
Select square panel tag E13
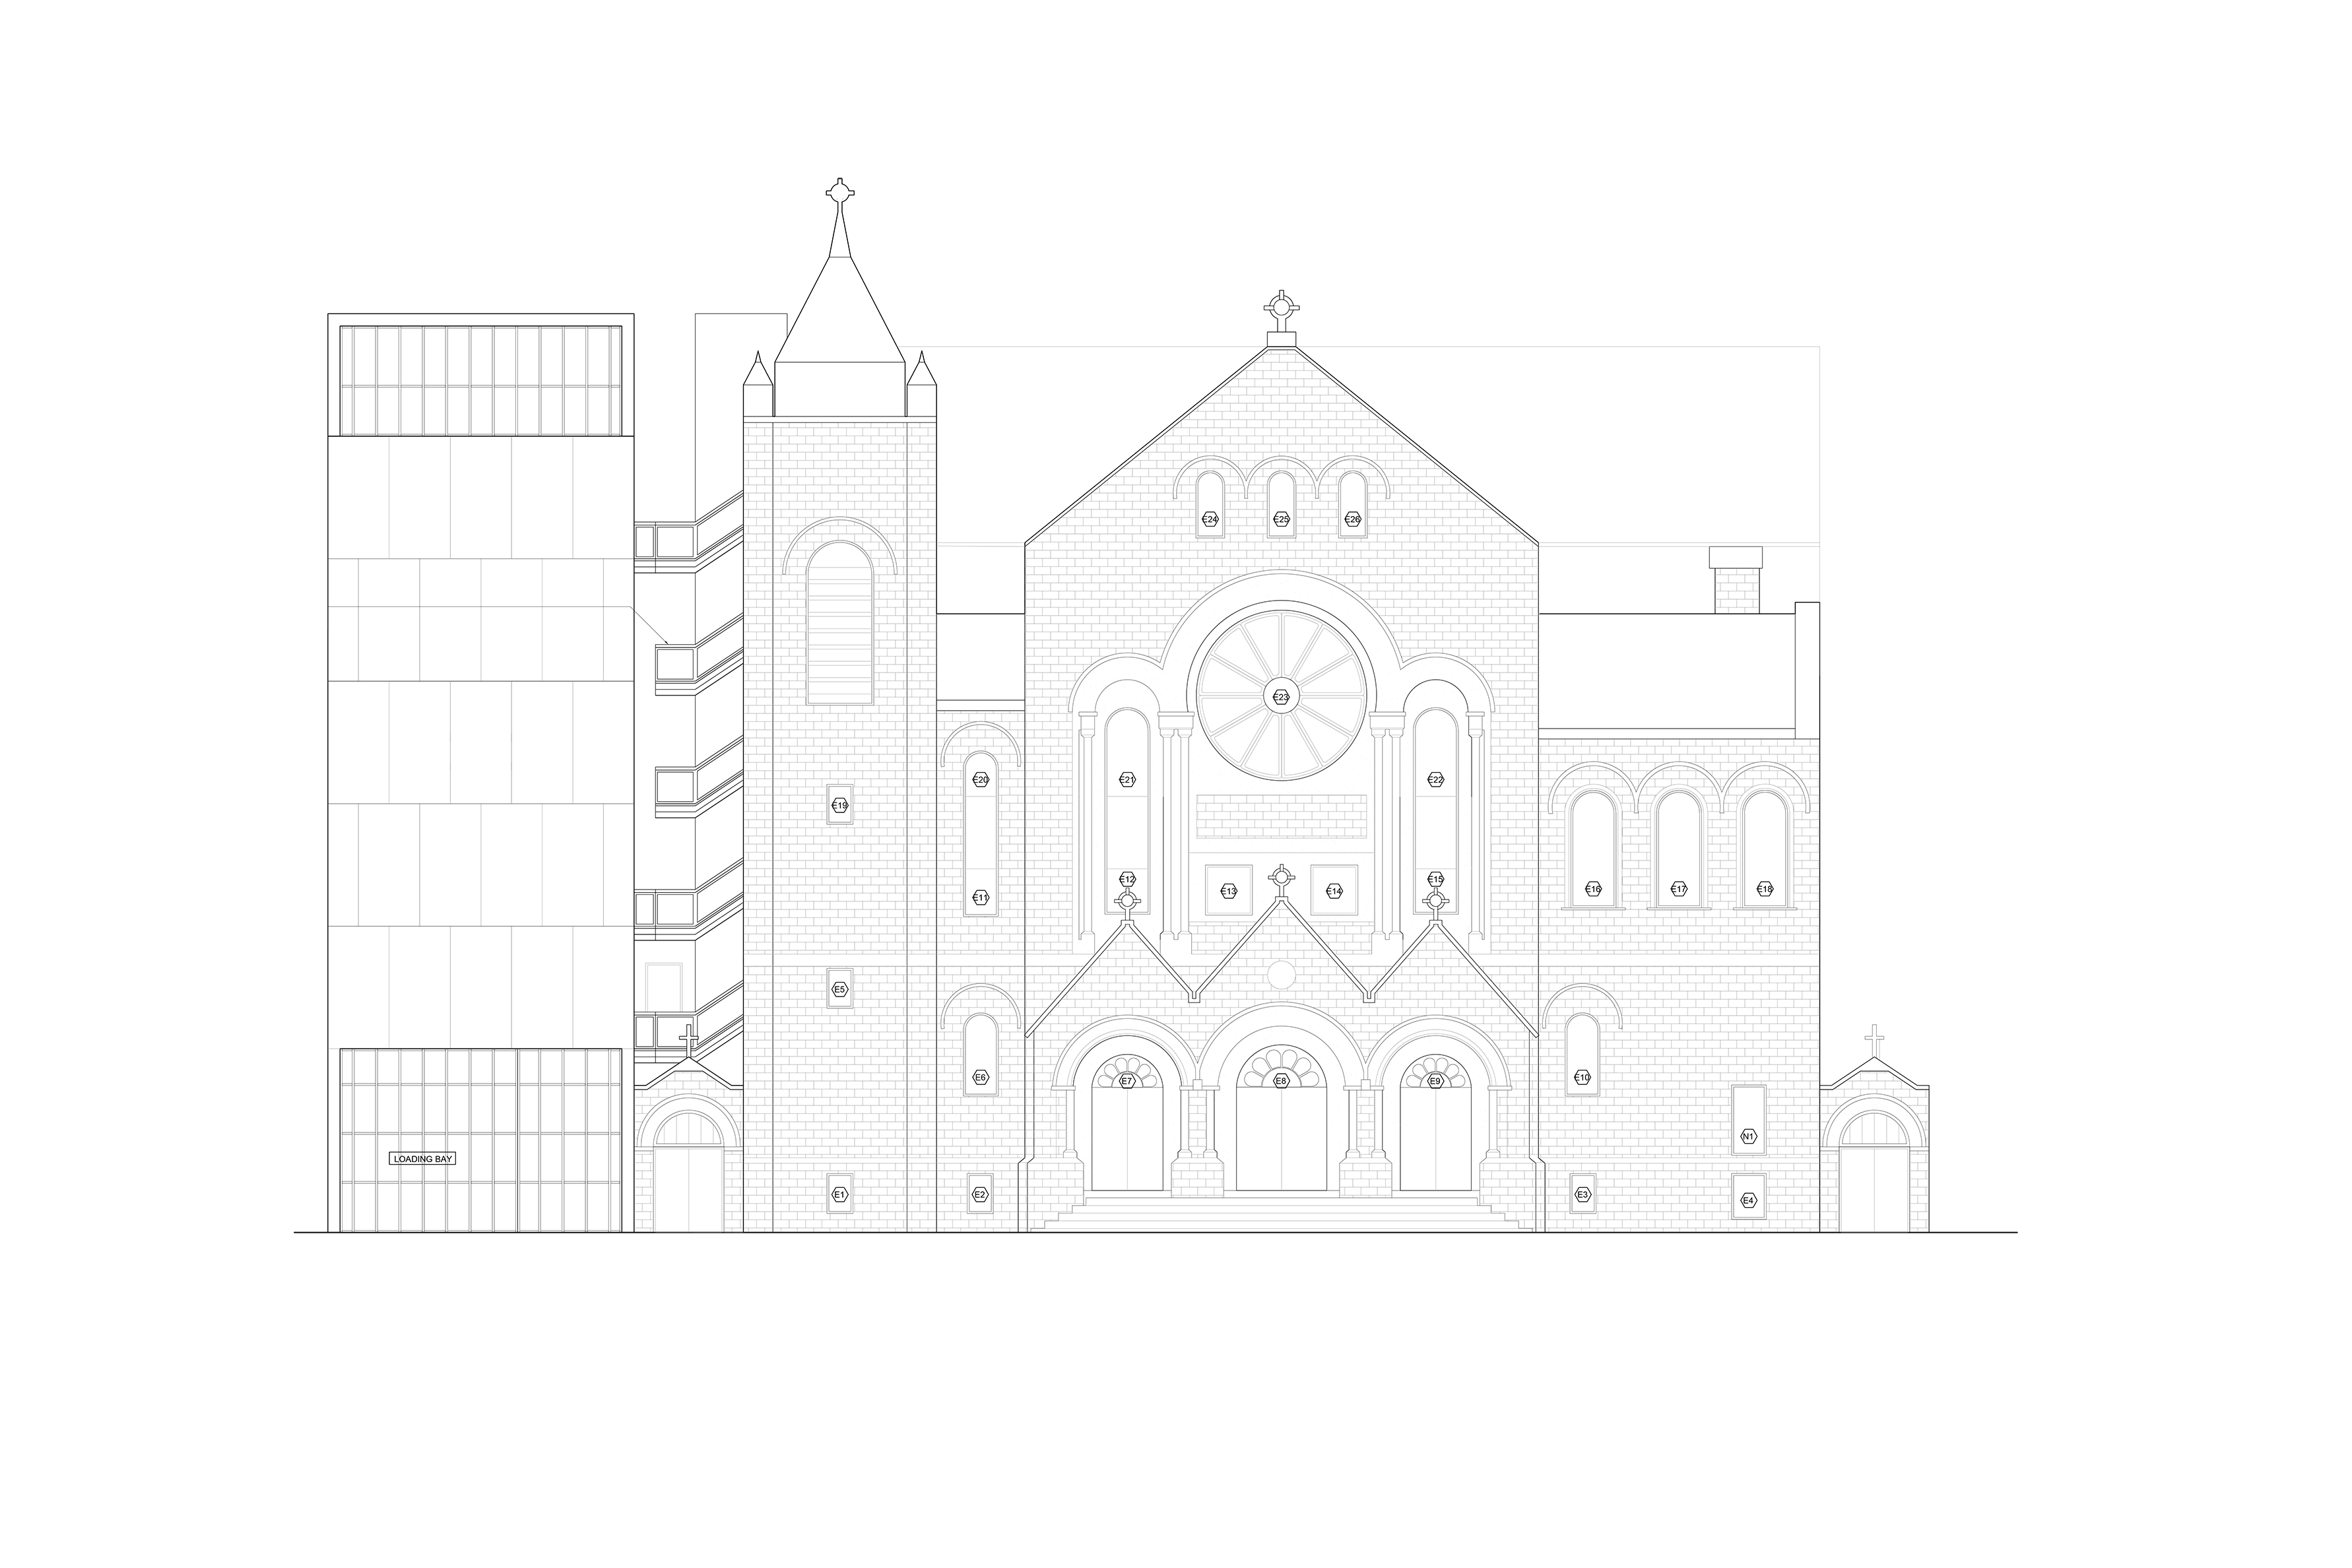pos(1229,891)
